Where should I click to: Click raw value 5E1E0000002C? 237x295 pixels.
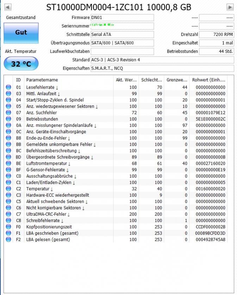[x=211, y=119]
